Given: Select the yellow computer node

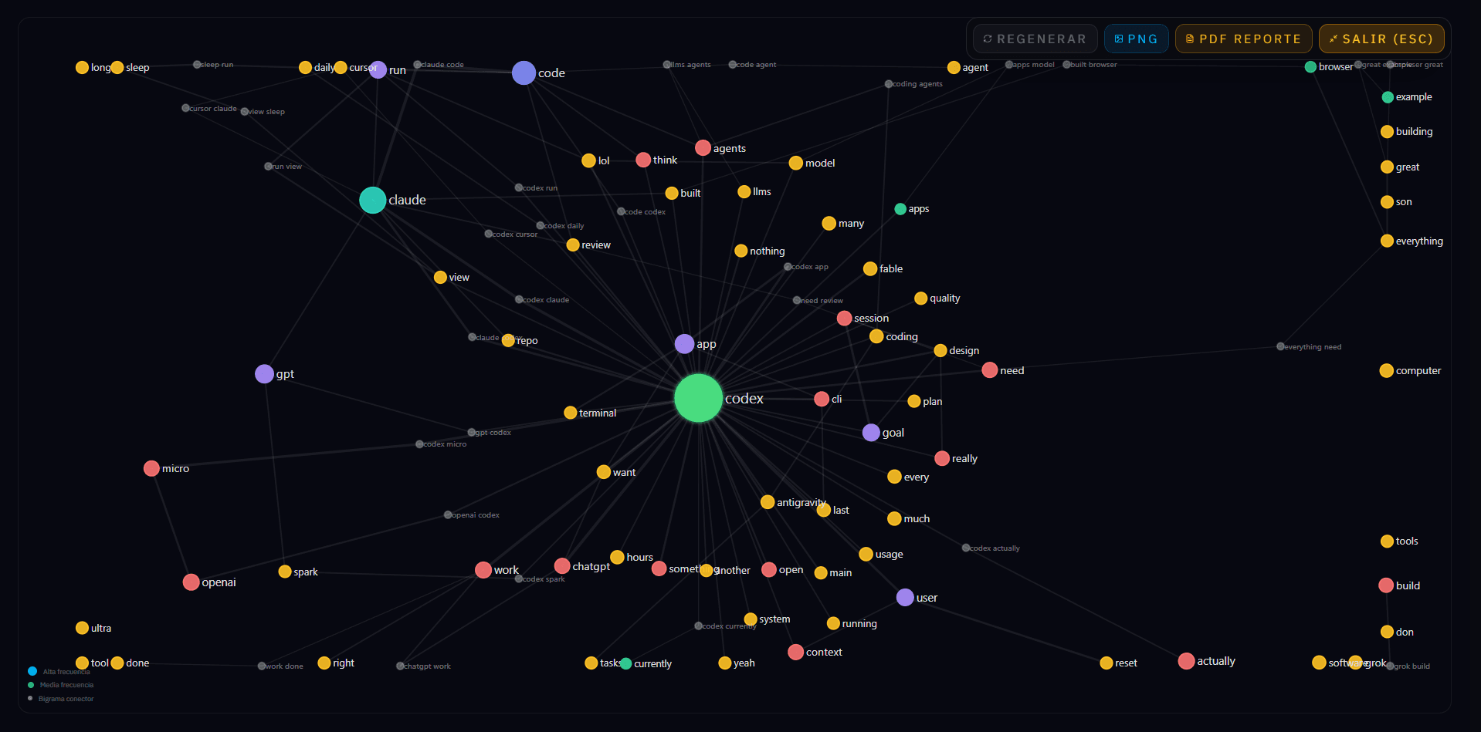Looking at the screenshot, I should click(1387, 370).
